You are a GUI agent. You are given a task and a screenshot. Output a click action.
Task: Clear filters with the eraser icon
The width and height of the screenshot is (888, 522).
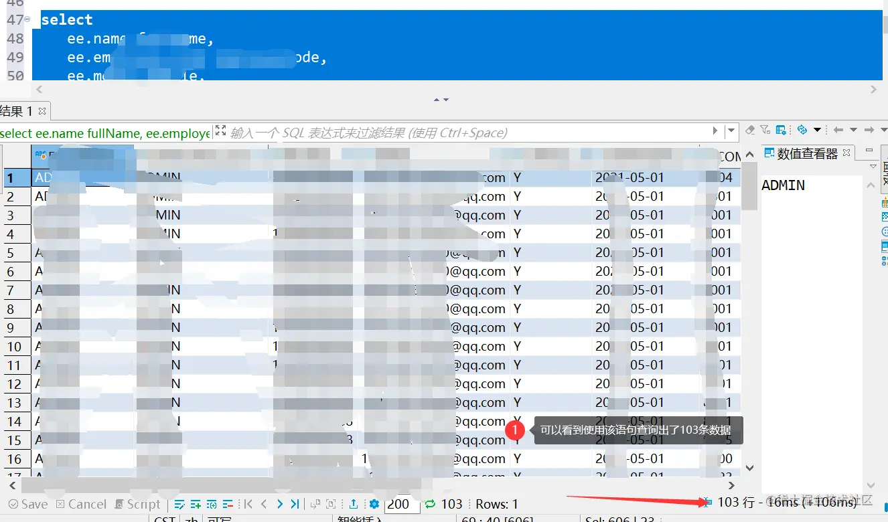(x=751, y=130)
